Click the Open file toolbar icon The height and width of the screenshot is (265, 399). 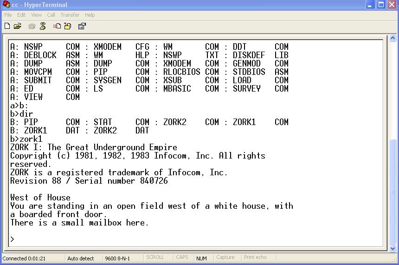18,26
